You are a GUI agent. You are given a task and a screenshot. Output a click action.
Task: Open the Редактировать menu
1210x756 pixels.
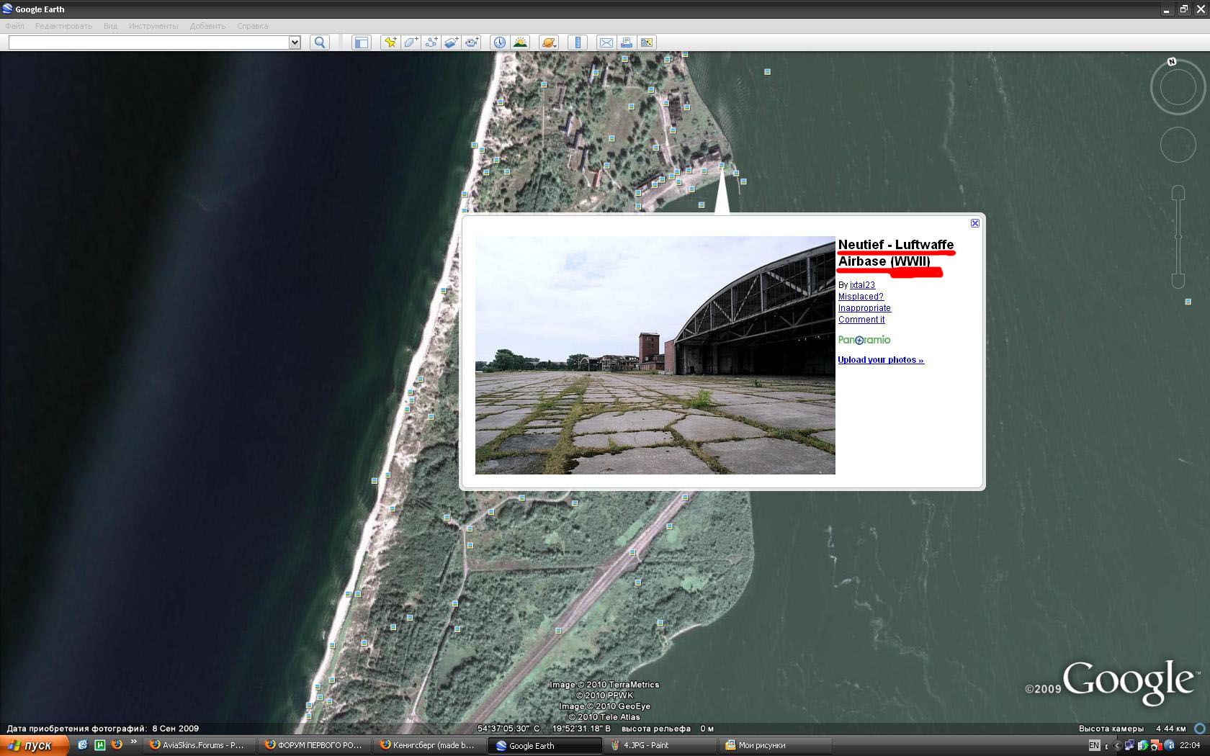(64, 26)
